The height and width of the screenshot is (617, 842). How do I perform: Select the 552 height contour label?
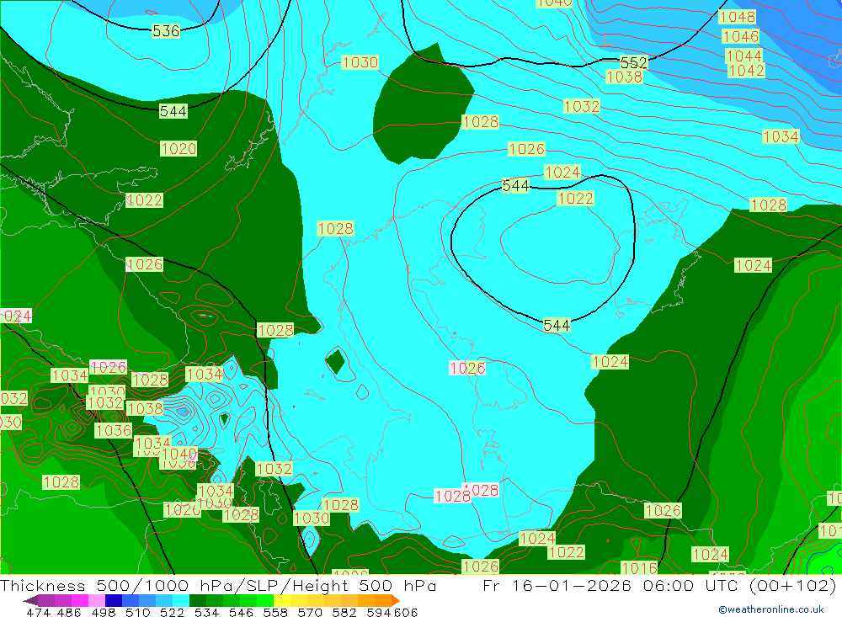634,62
